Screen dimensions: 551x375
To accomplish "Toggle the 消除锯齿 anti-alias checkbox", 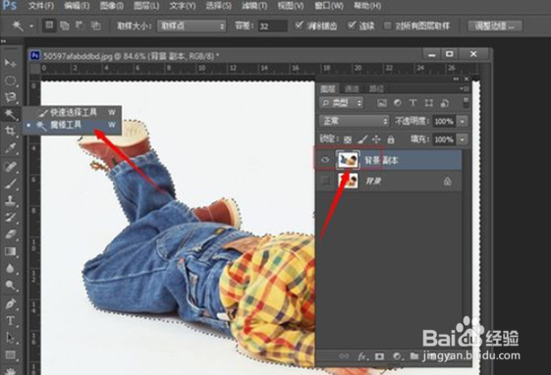I will (x=299, y=26).
